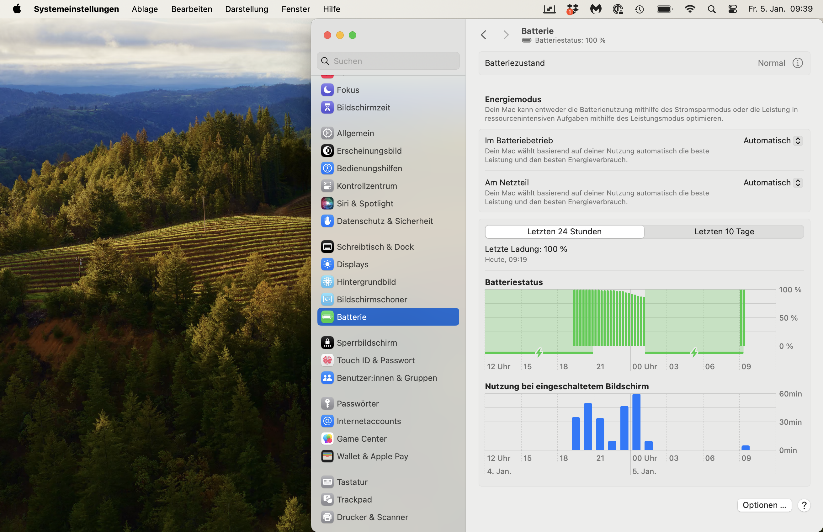Click the tallest bar in the Nutzung chart
The width and height of the screenshot is (823, 532).
(636, 422)
